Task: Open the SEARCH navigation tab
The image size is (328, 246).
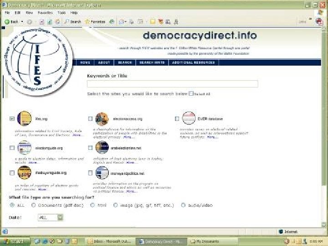Action: pyautogui.click(x=125, y=62)
